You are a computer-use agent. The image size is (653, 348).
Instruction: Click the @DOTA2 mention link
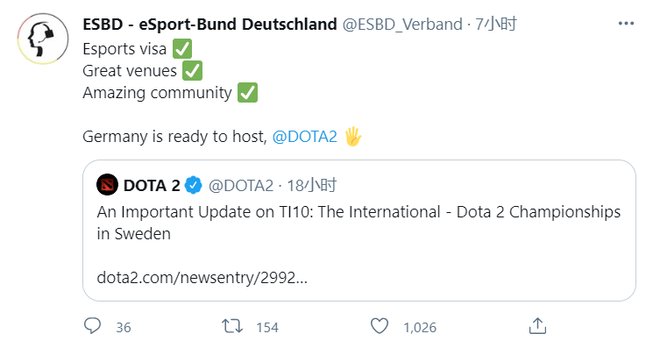(304, 137)
